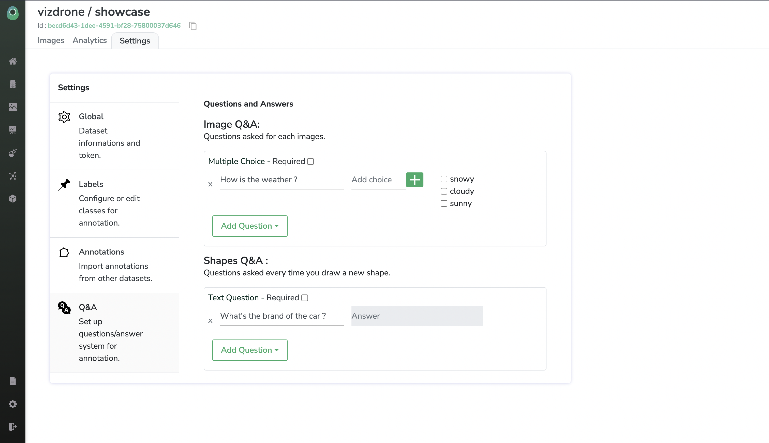Screen dimensions: 769x443
Task: Click the green plus add choice button
Action: coord(414,180)
